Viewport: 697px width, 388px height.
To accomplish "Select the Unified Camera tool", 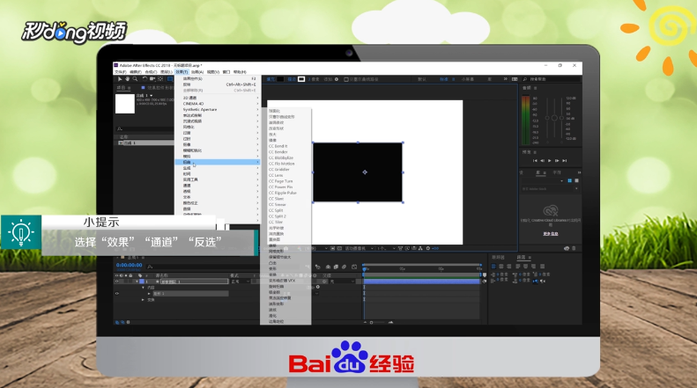I will click(152, 79).
